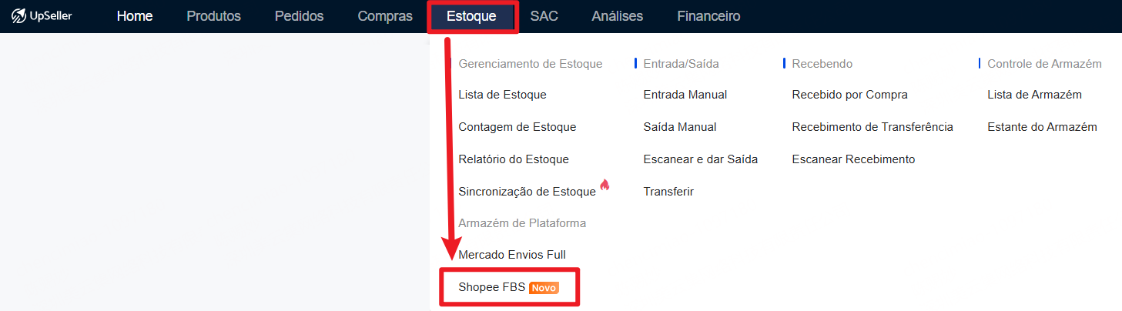The height and width of the screenshot is (311, 1122).
Task: Expand the Estoque menu
Action: pyautogui.click(x=471, y=16)
